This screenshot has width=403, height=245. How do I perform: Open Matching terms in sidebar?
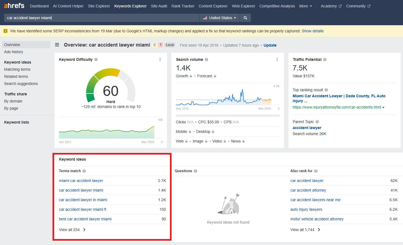tap(17, 69)
